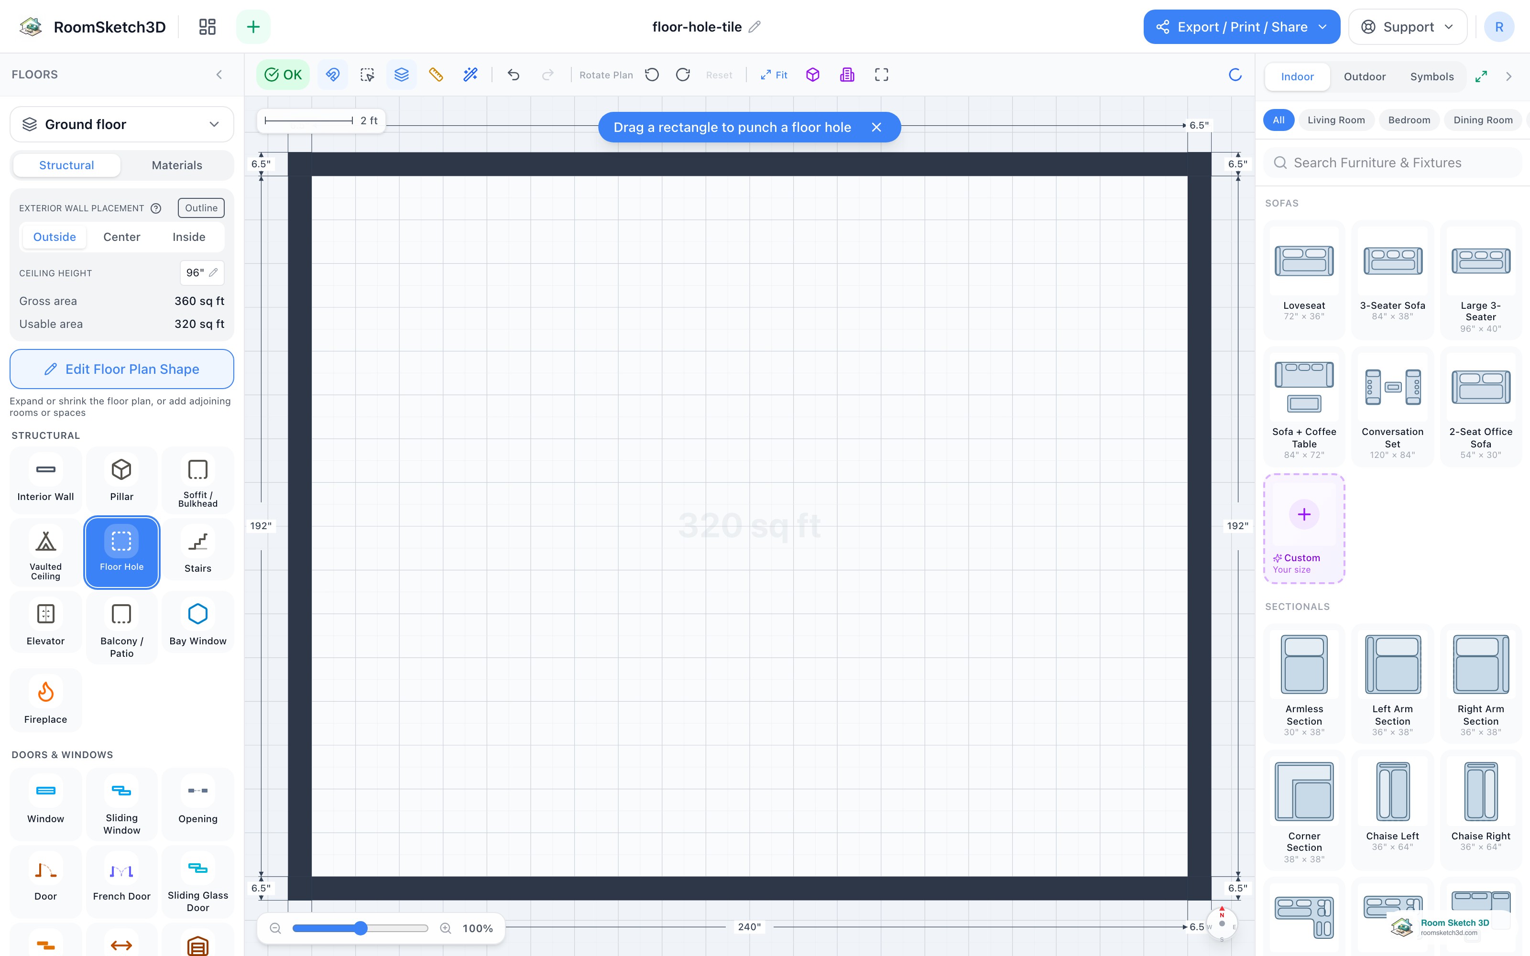Set wall placement to Center
This screenshot has height=956, width=1530.
coord(121,237)
